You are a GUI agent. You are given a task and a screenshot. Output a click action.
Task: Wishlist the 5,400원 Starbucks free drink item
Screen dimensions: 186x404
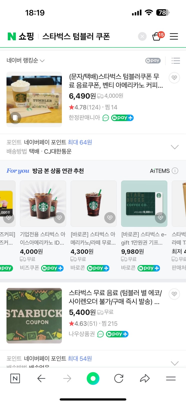pyautogui.click(x=174, y=294)
